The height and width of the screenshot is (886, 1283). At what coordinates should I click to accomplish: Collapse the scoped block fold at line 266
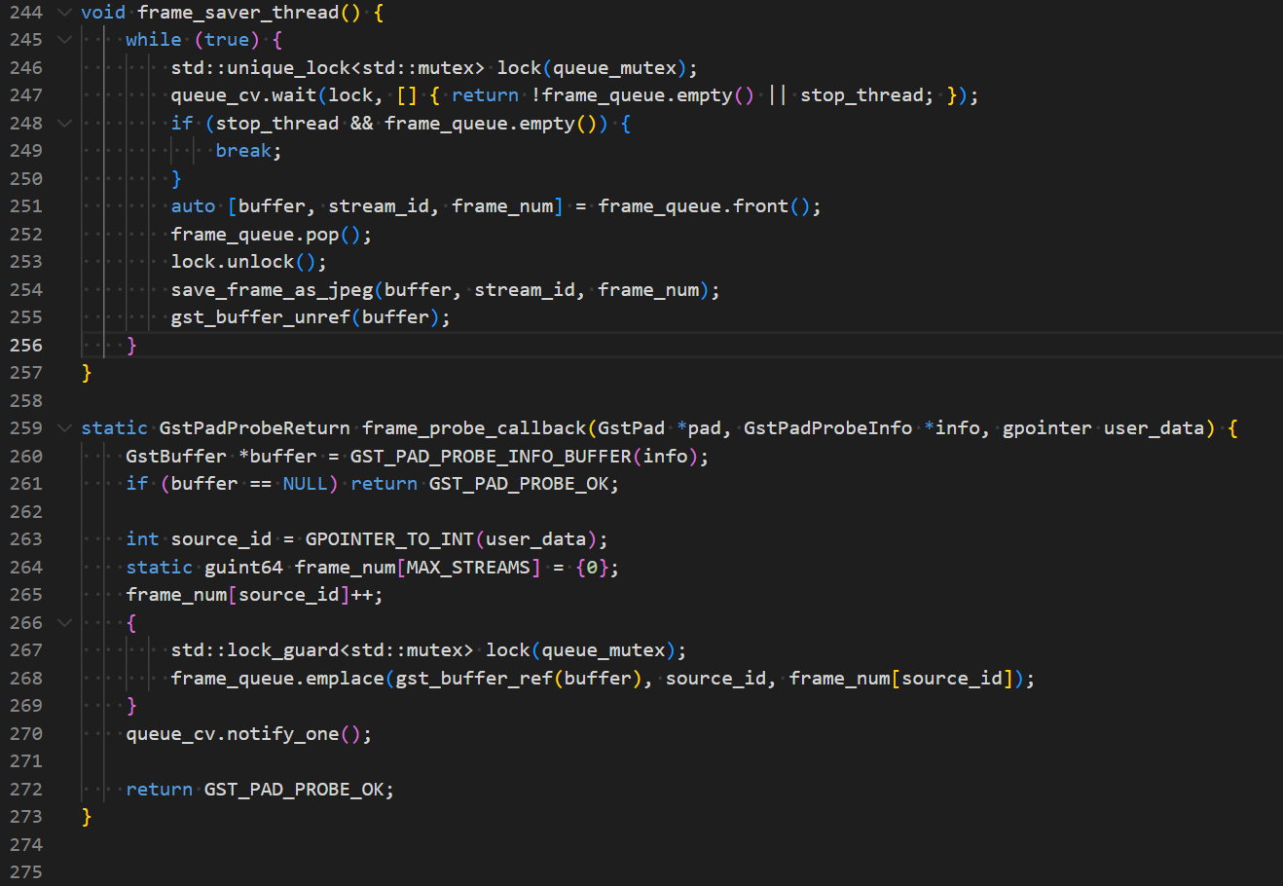[x=64, y=623]
